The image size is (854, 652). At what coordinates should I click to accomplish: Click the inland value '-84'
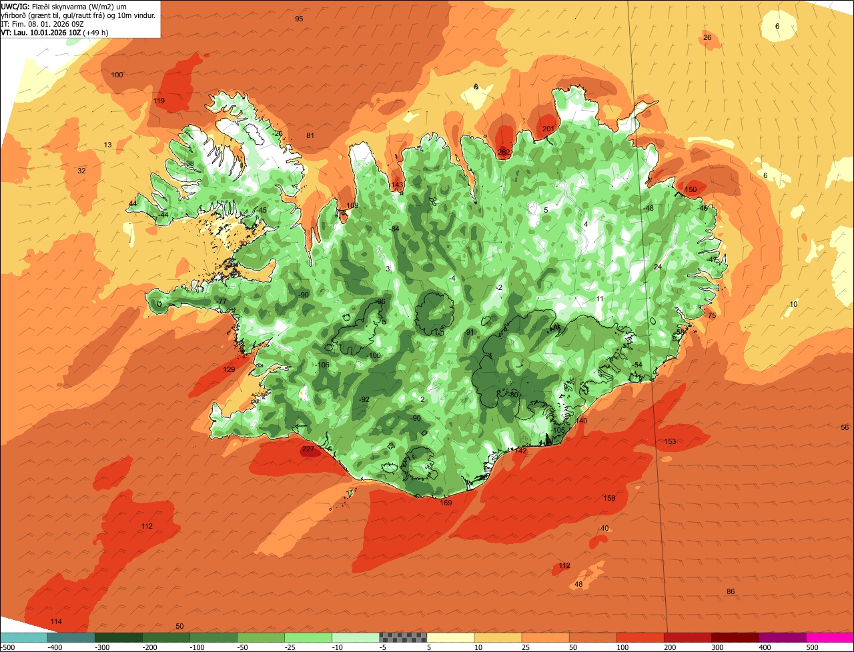(x=394, y=229)
